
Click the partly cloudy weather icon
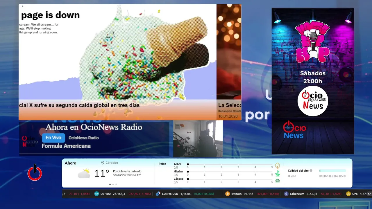click(84, 173)
